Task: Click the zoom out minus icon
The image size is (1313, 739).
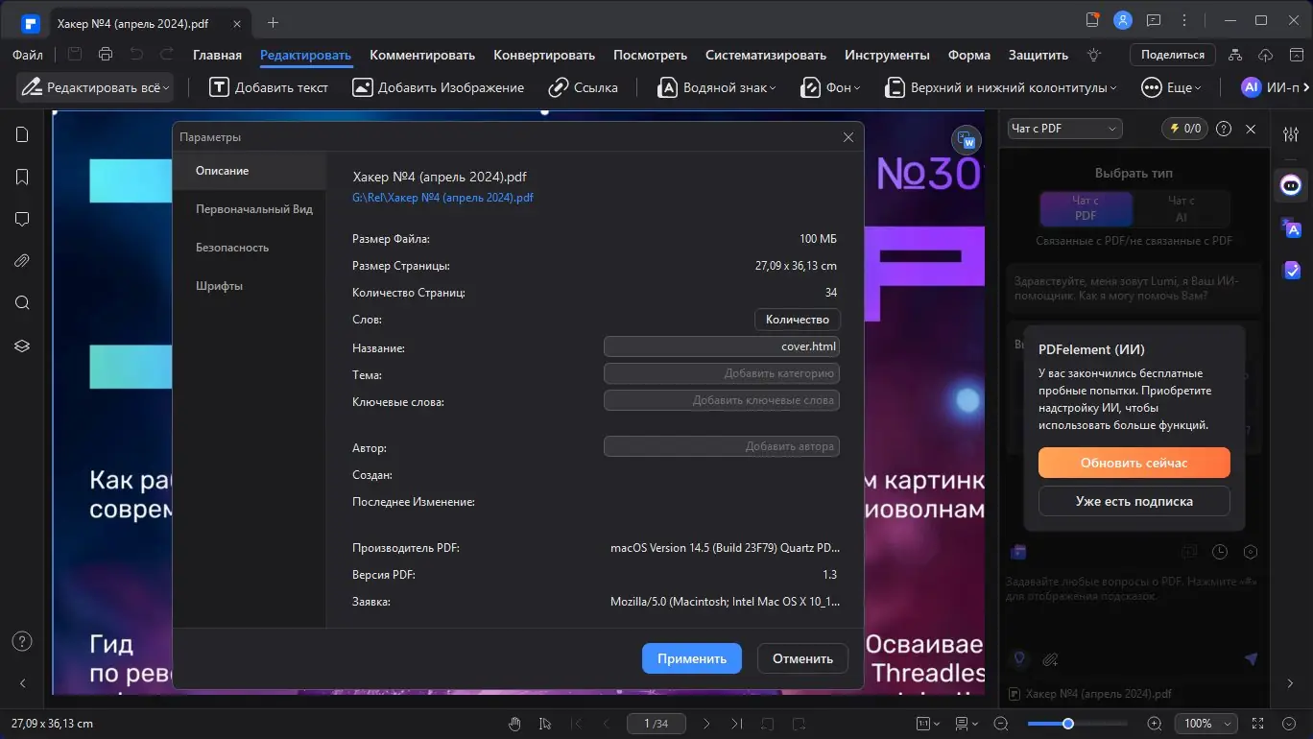Action: tap(1001, 724)
